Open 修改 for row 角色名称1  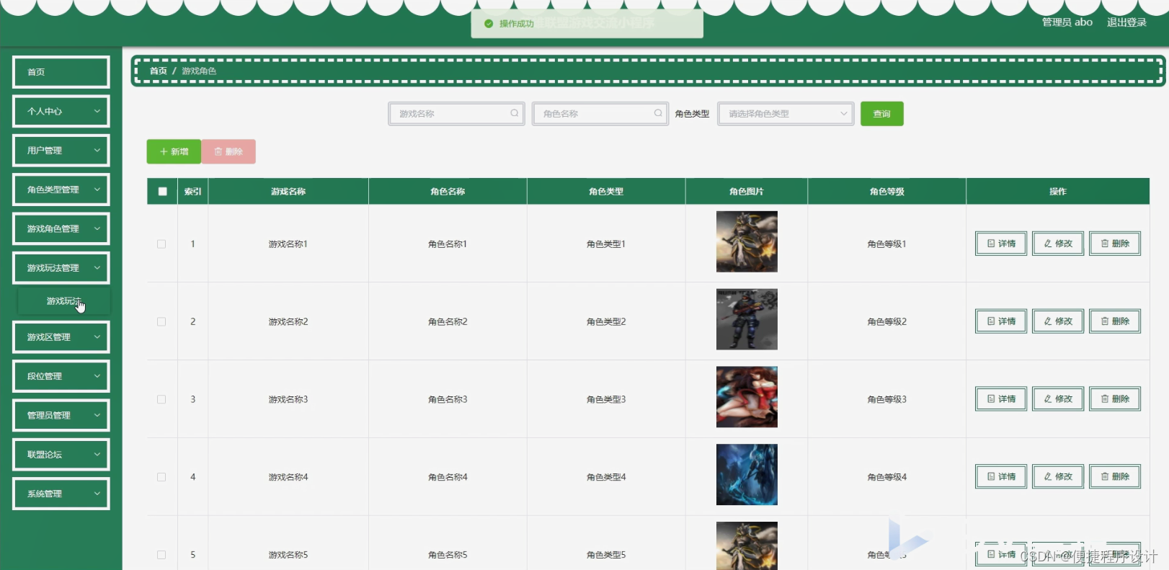tap(1058, 244)
